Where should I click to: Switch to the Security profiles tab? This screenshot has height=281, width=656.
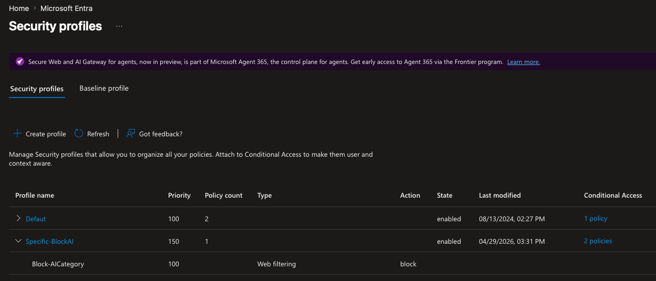pos(37,89)
